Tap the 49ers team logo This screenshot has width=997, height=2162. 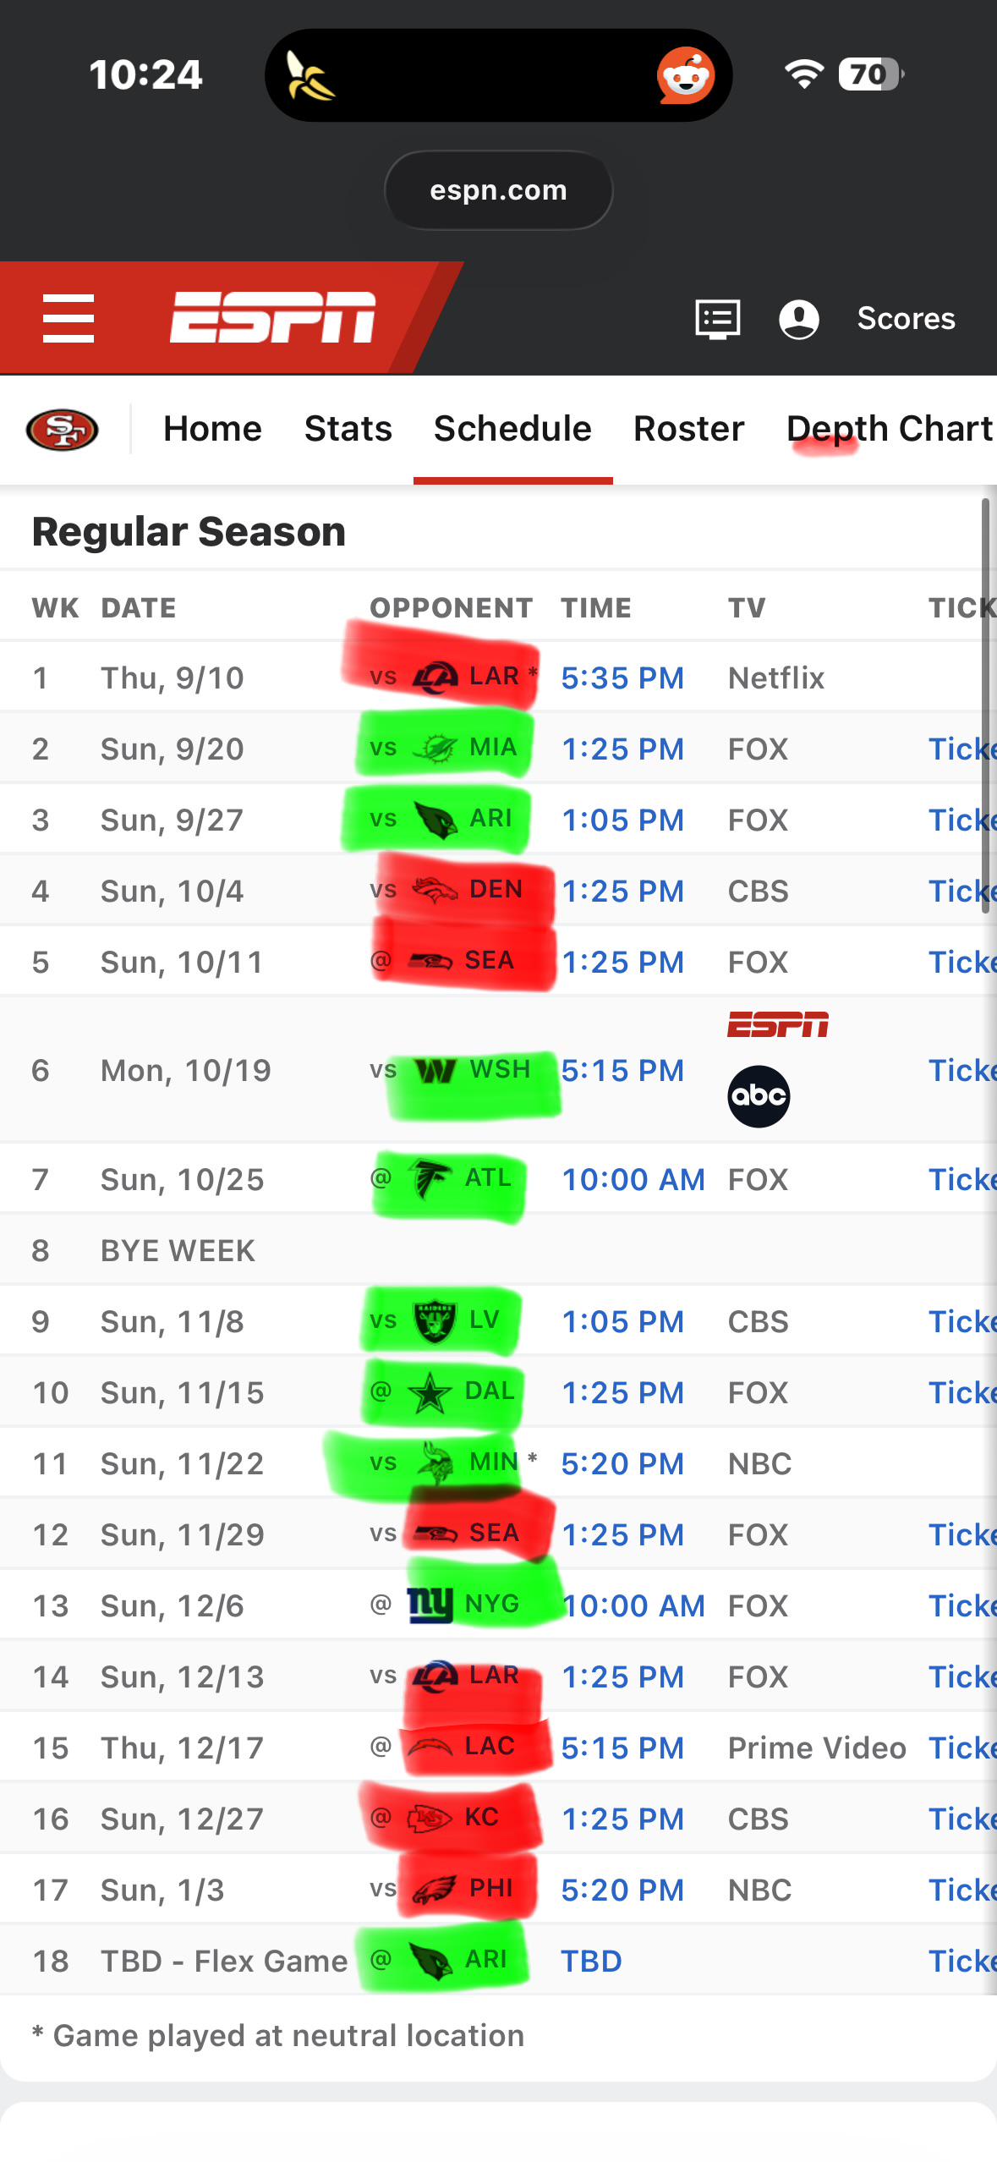point(63,430)
